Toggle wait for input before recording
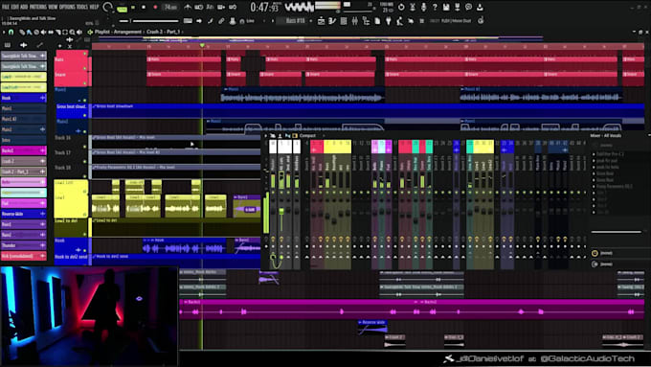The height and width of the screenshot is (367, 651). coord(199,7)
